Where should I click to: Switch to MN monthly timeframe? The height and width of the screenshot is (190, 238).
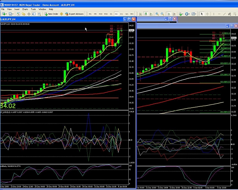132,14
